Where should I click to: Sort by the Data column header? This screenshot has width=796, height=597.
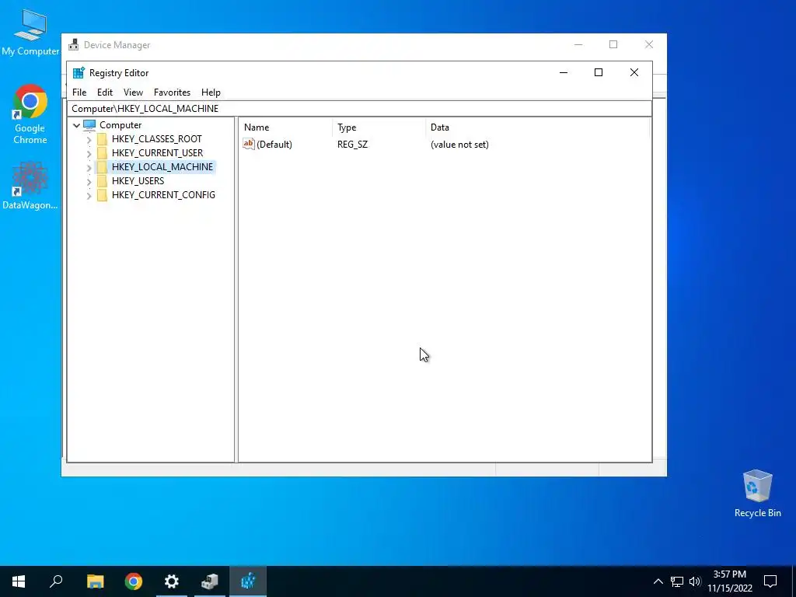[538, 127]
